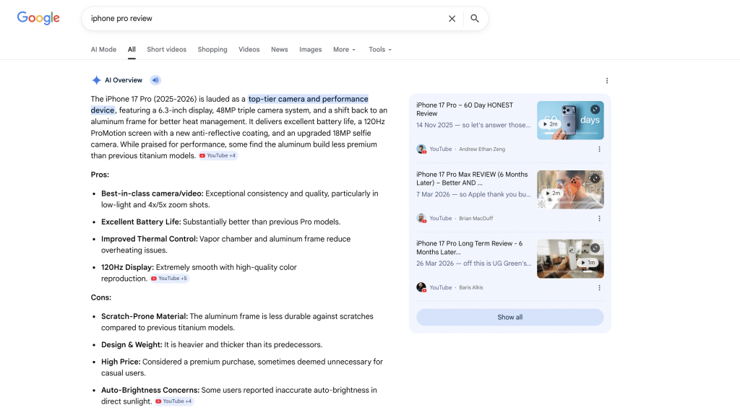Expand YouTube +5 sources chip
740x410 pixels.
169,279
